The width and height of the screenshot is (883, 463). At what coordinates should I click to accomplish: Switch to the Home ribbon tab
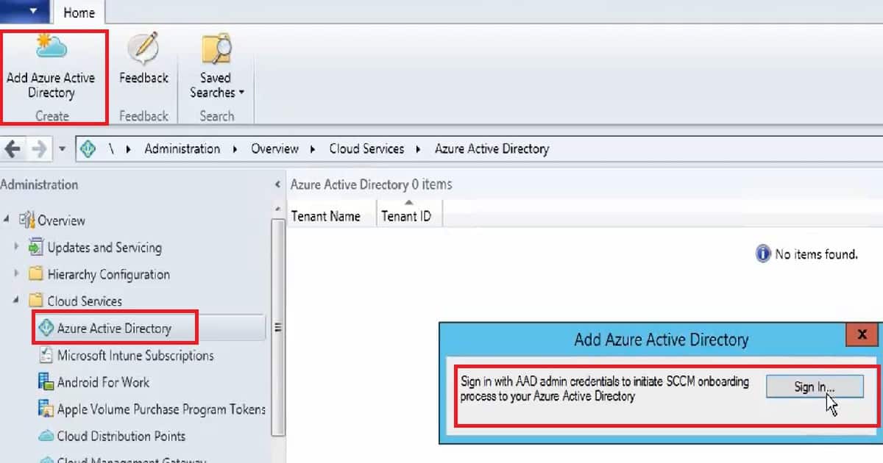point(79,12)
